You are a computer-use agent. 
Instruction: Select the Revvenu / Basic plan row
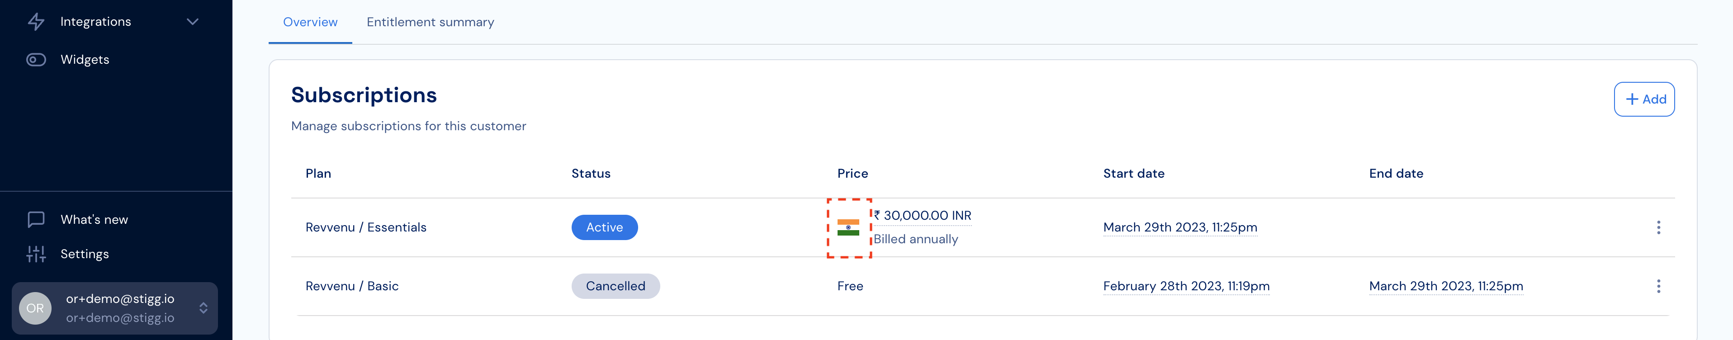click(982, 286)
